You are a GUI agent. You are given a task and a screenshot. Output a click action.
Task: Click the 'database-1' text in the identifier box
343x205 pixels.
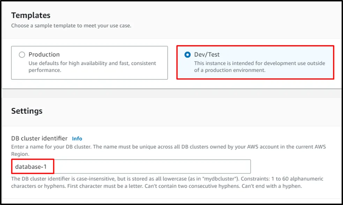click(31, 167)
